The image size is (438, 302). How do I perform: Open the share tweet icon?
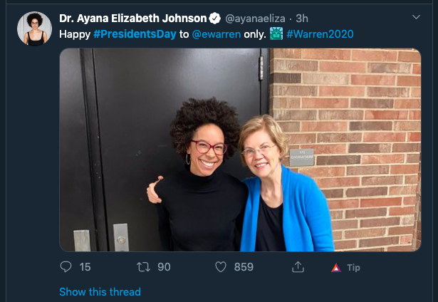[298, 266]
